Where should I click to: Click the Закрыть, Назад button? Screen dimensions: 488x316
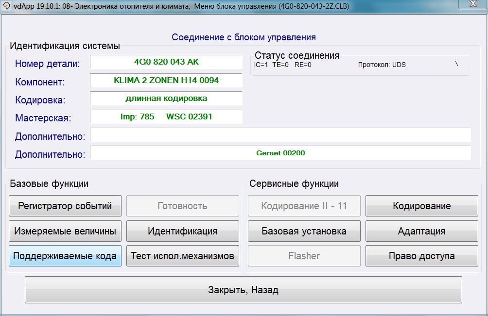tap(244, 290)
